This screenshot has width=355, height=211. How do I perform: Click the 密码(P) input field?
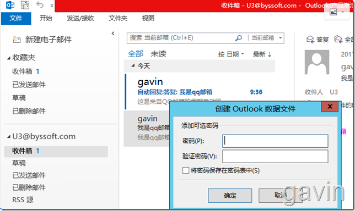tap(275, 141)
